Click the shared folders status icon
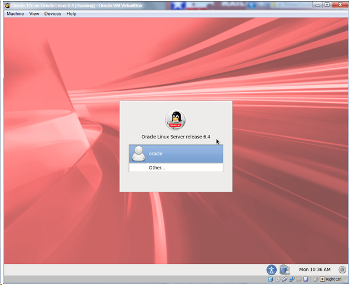The height and width of the screenshot is (285, 349). pyautogui.click(x=298, y=279)
